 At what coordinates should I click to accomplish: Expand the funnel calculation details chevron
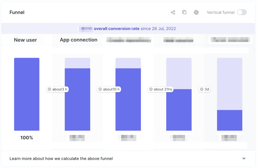pyautogui.click(x=244, y=158)
